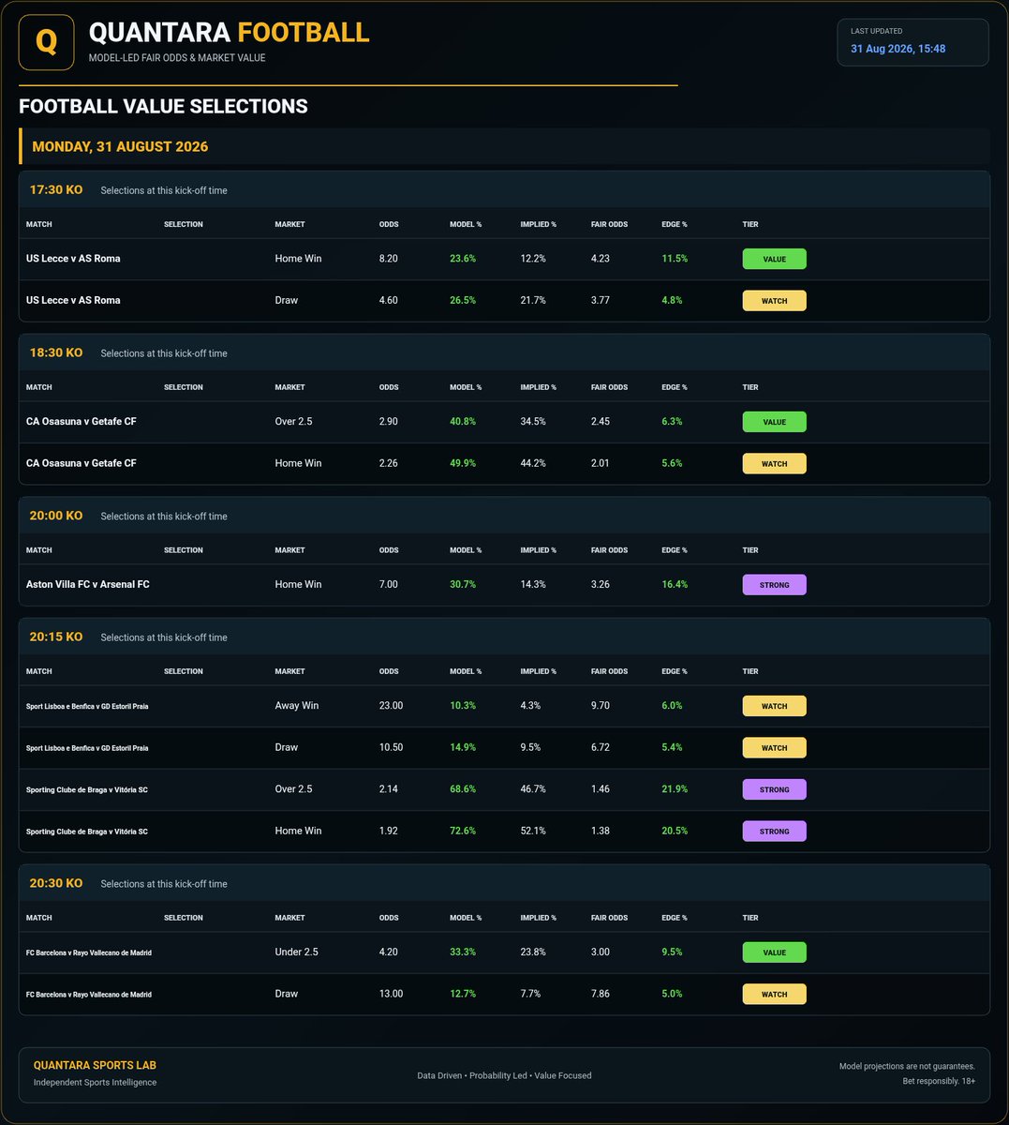This screenshot has height=1125, width=1009.
Task: Click the WATCH badge for Osasuna Home Win
Action: tap(774, 464)
